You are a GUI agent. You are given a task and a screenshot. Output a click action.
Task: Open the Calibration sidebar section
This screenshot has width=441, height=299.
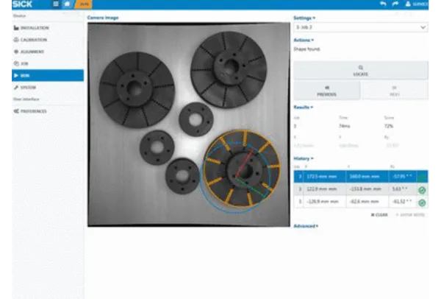(48, 40)
